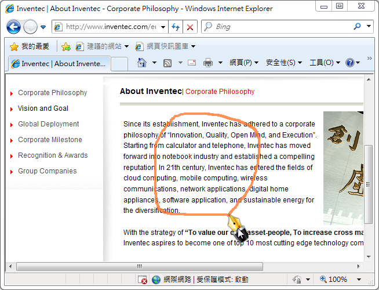Open the 工具(O) Tools menu

(x=325, y=63)
